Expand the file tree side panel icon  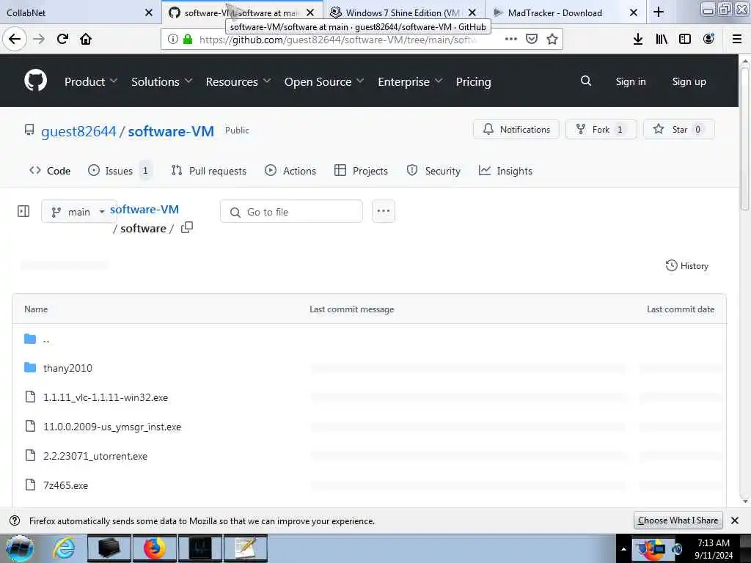point(23,211)
